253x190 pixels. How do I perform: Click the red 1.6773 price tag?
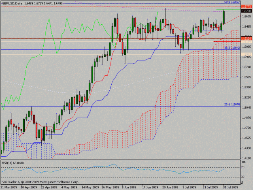pyautogui.click(x=247, y=6)
